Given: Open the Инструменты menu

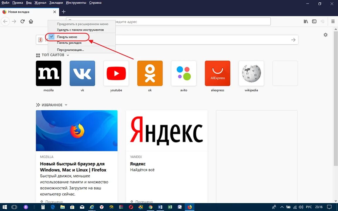Looking at the screenshot, I should 76,3.
